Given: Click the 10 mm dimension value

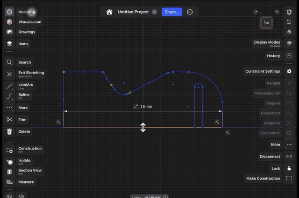Looking at the screenshot, I should (x=146, y=107).
